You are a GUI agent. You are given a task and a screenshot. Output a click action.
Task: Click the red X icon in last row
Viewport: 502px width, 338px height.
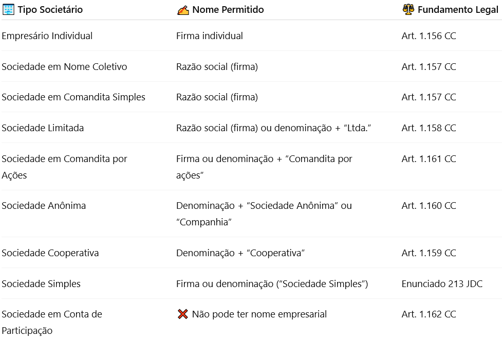pyautogui.click(x=182, y=314)
